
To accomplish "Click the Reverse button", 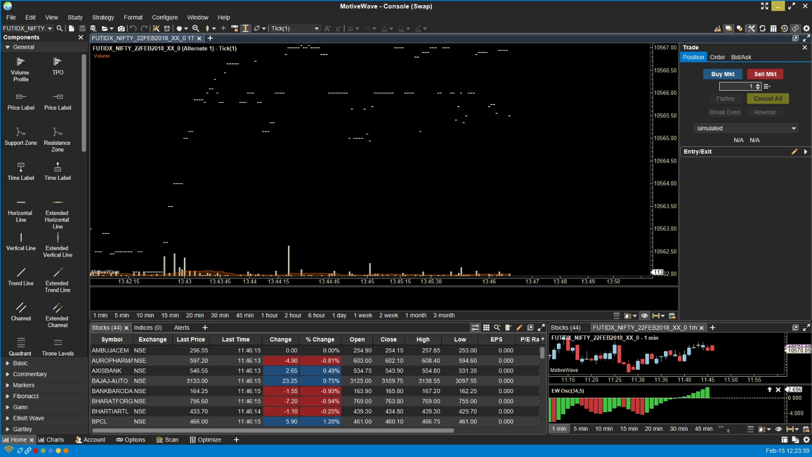I will pyautogui.click(x=765, y=112).
